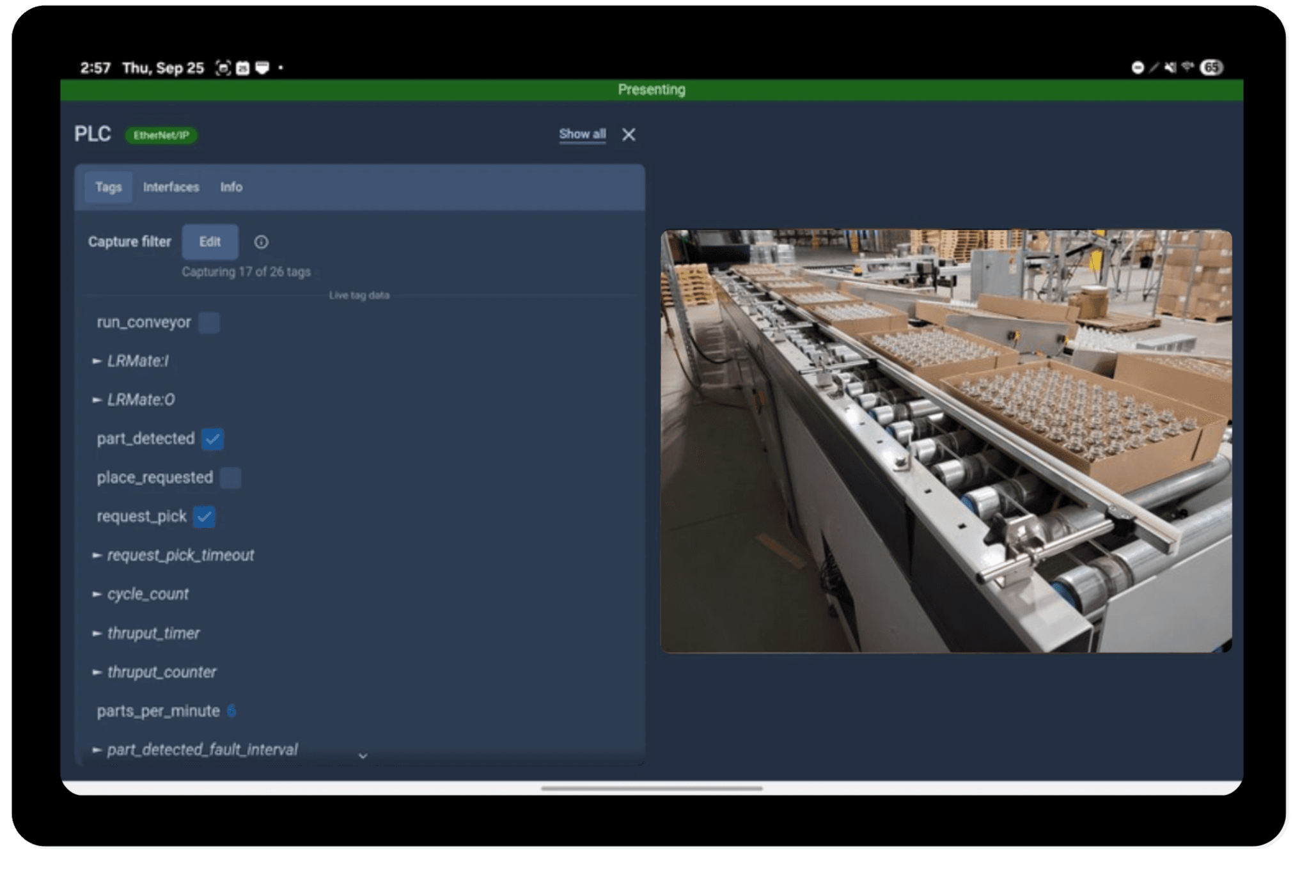Click the capture filter info icon
The height and width of the screenshot is (871, 1293).
pos(261,242)
